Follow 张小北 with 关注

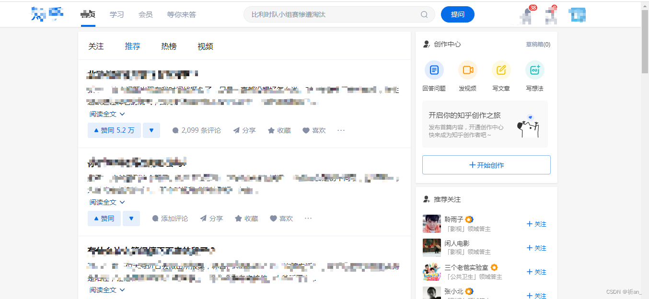(x=536, y=296)
